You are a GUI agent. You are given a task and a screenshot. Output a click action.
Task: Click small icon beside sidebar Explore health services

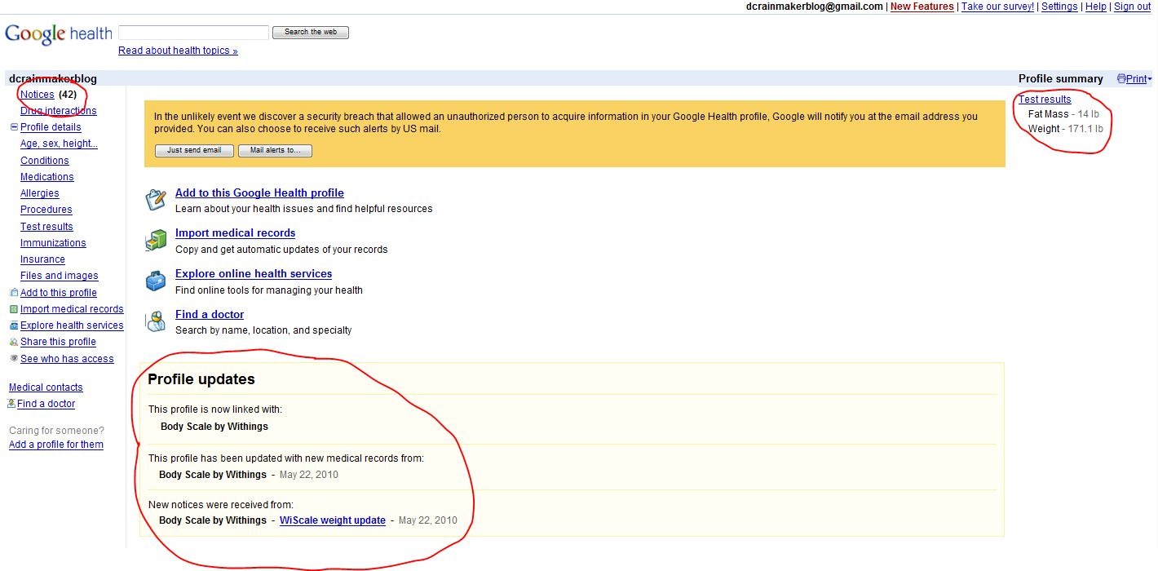pos(13,325)
